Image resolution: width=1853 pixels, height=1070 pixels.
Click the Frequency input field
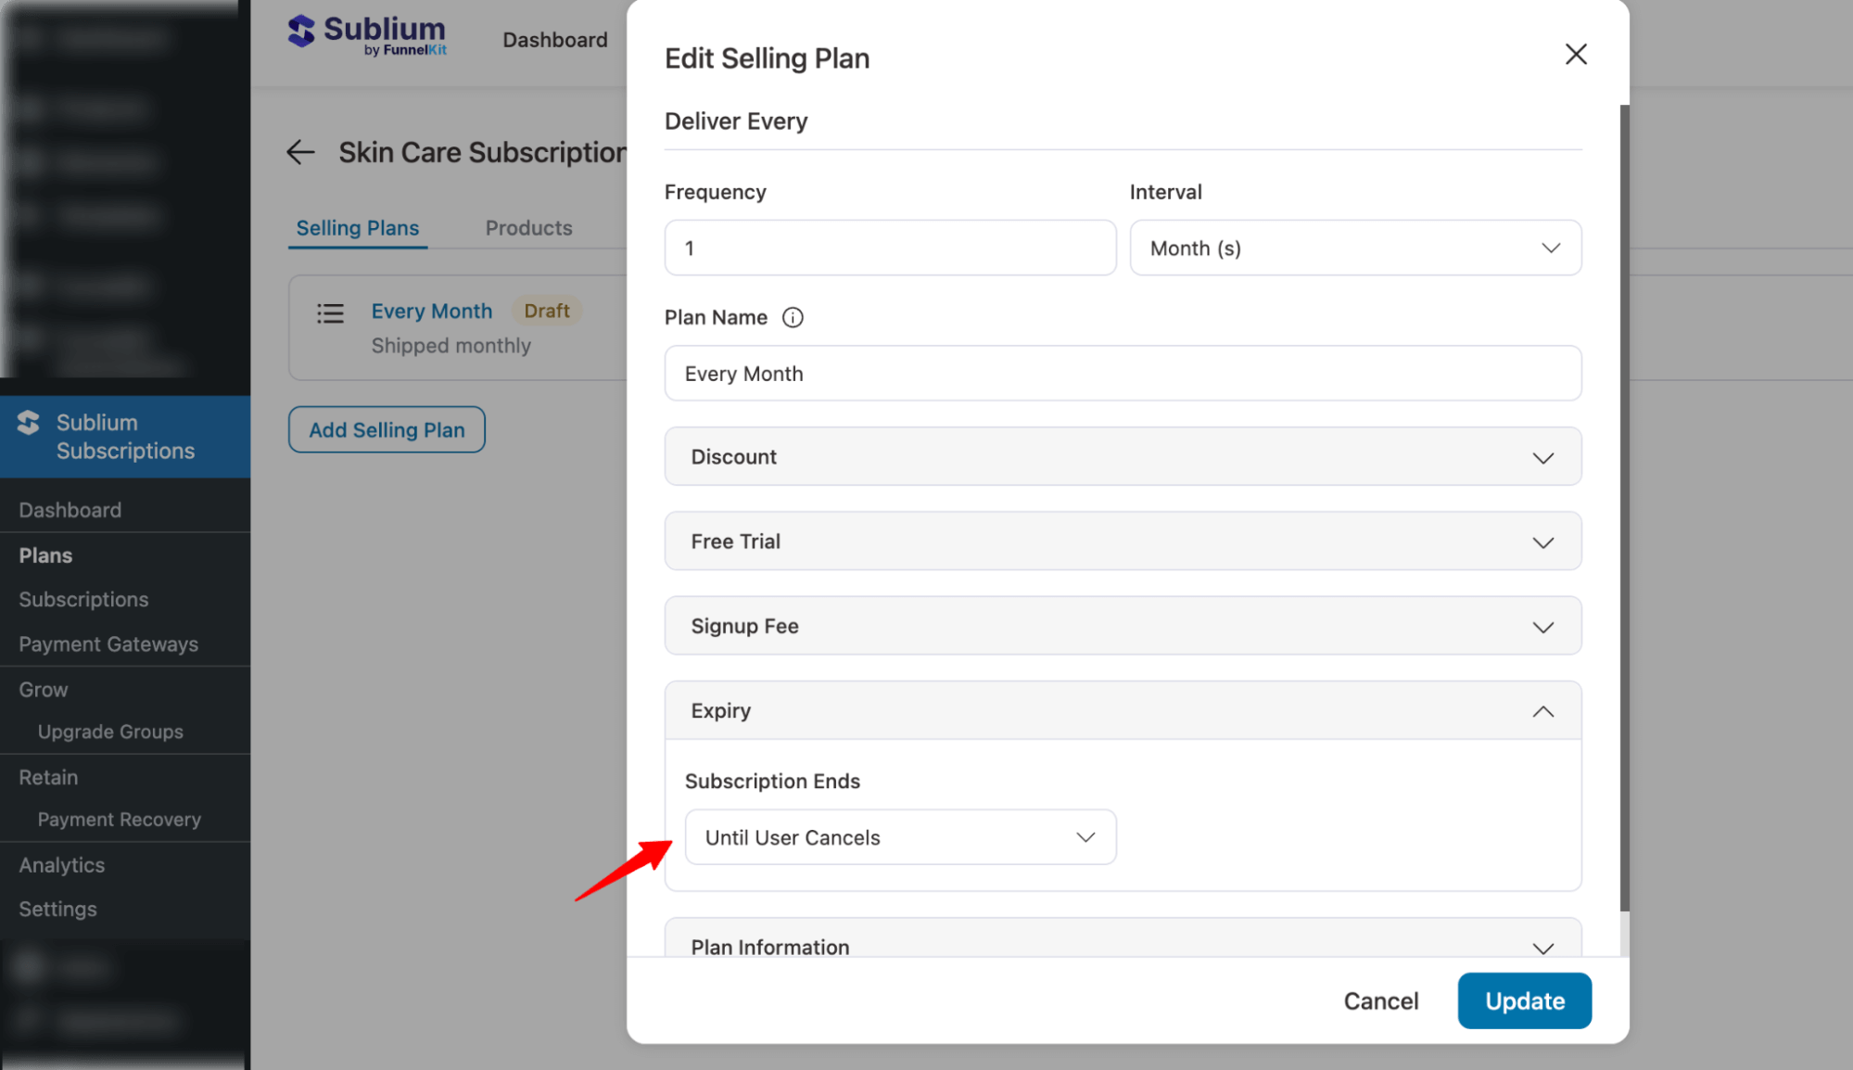(x=889, y=248)
